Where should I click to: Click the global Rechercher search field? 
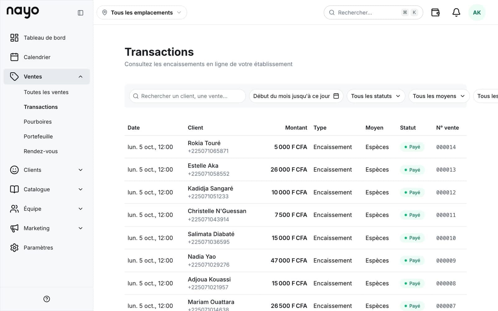point(373,12)
